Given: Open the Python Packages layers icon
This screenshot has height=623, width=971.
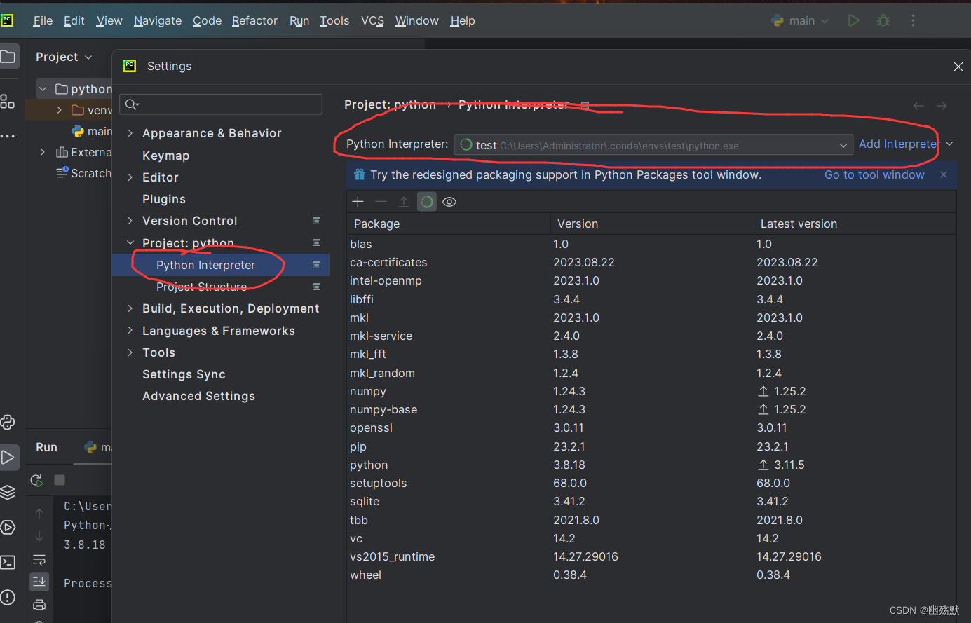Looking at the screenshot, I should coord(8,492).
